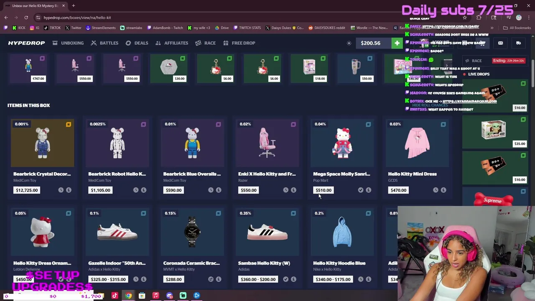The height and width of the screenshot is (301, 535).
Task: Click swap arrows icon on Coronada Ceramic Bracelet
Action: click(211, 279)
